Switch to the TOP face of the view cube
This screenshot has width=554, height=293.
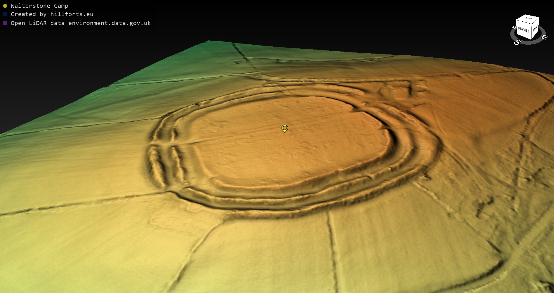528,18
